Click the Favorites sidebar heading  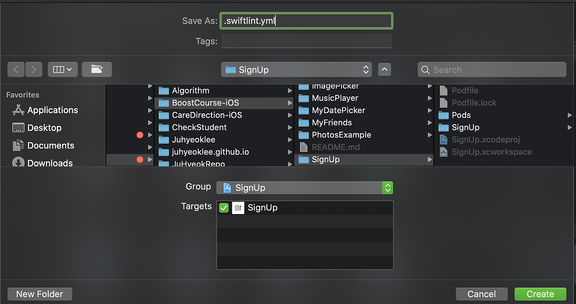pyautogui.click(x=22, y=95)
